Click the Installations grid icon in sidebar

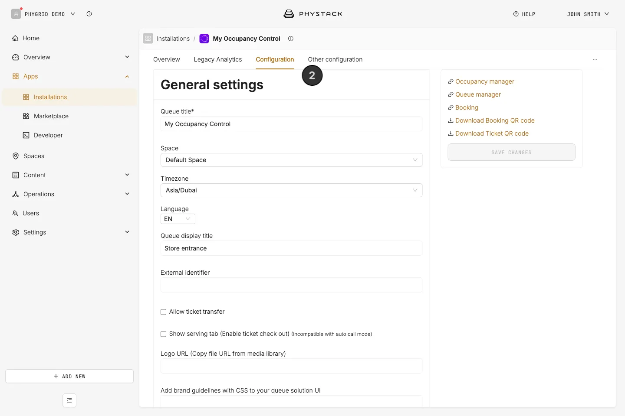26,97
